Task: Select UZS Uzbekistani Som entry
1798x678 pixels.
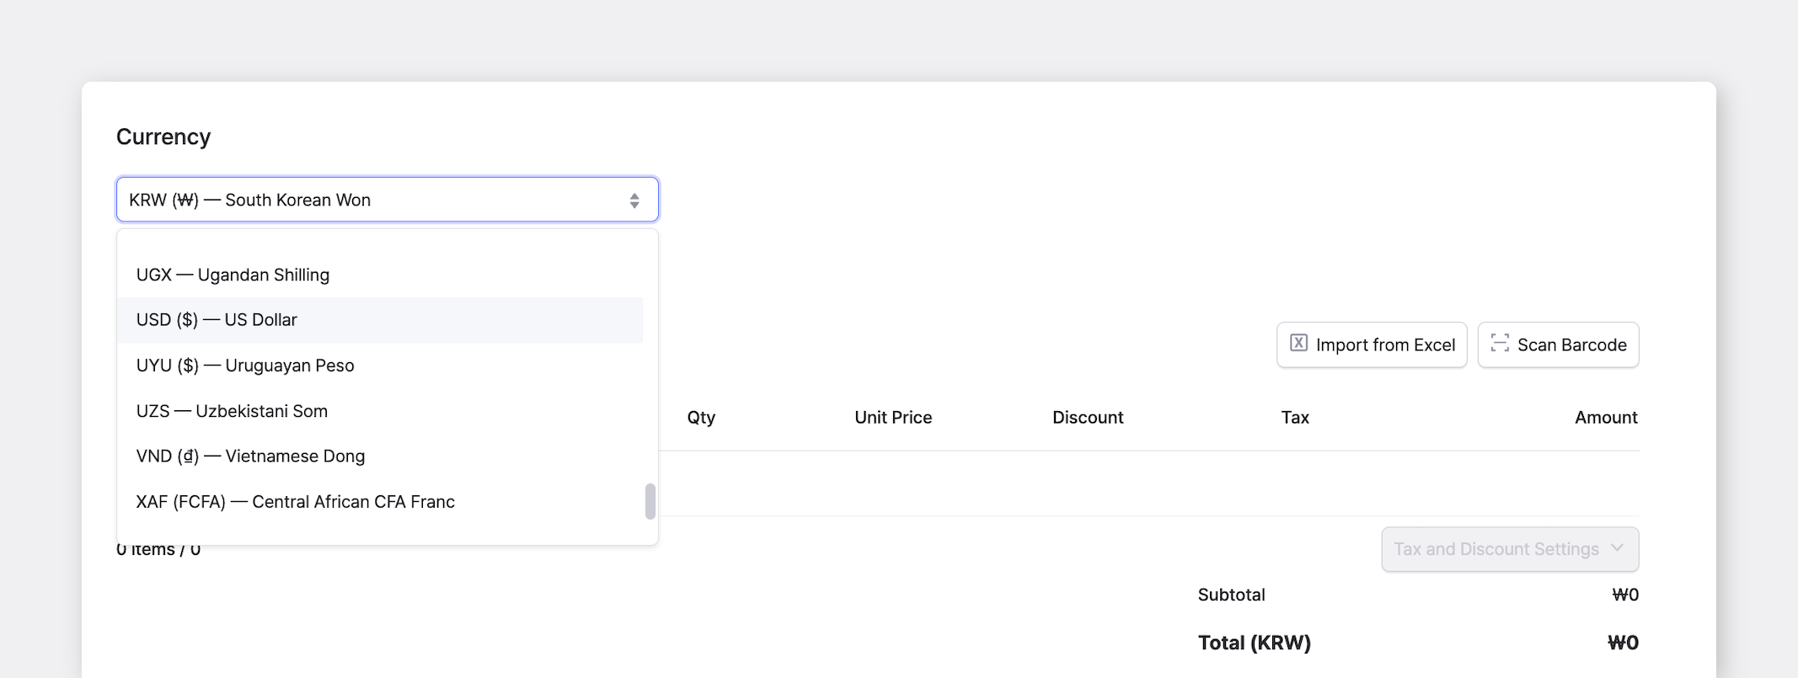Action: point(380,411)
